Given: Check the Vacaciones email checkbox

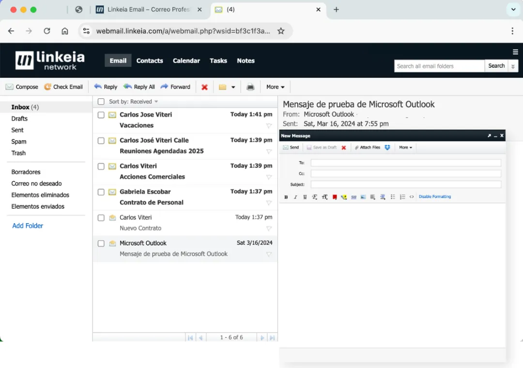Looking at the screenshot, I should click(x=101, y=115).
